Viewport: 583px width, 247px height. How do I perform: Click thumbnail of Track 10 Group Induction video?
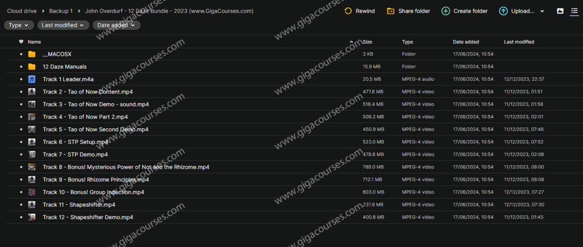(32, 192)
